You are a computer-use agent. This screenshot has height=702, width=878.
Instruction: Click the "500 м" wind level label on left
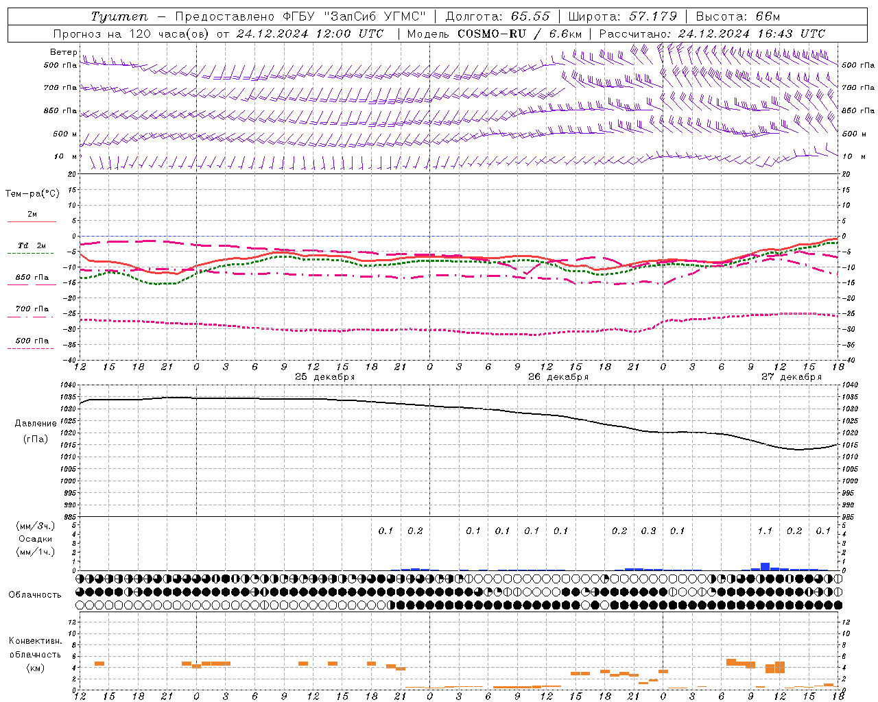click(x=65, y=134)
